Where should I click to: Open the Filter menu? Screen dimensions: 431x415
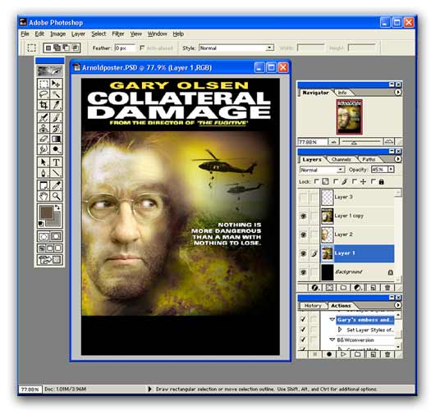pyautogui.click(x=118, y=34)
